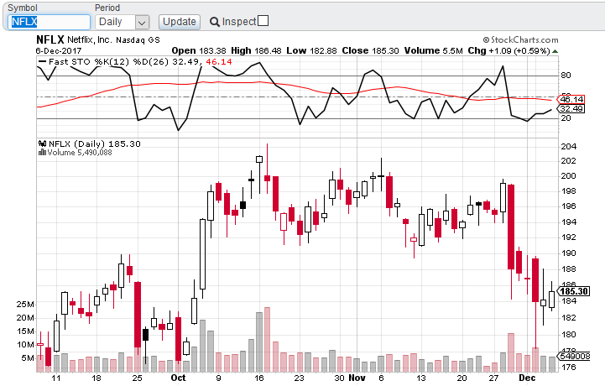Click the 'Chg +1.09 (+0.59%)' value
Viewport: 605px width, 386px height.
(x=509, y=50)
